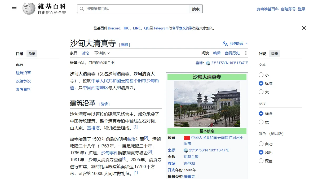The height and width of the screenshot is (179, 318).
Task: Click 各平臺交流群 link in banner
Action: (182, 28)
